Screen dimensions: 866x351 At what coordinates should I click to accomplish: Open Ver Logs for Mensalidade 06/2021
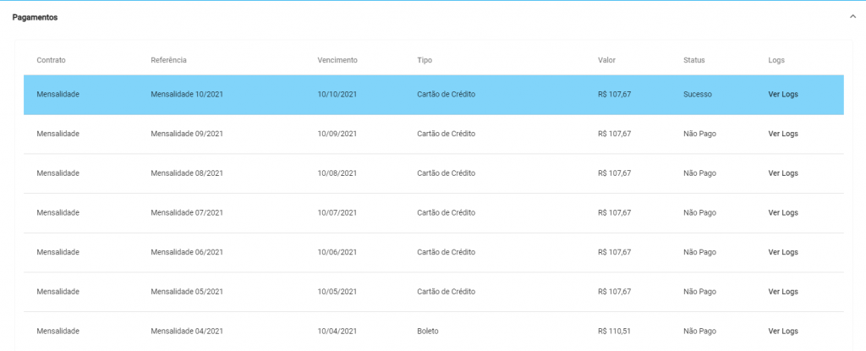(x=782, y=252)
